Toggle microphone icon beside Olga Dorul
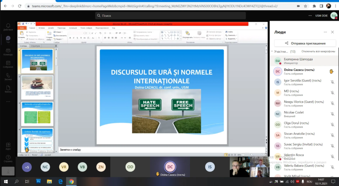 tap(332, 125)
